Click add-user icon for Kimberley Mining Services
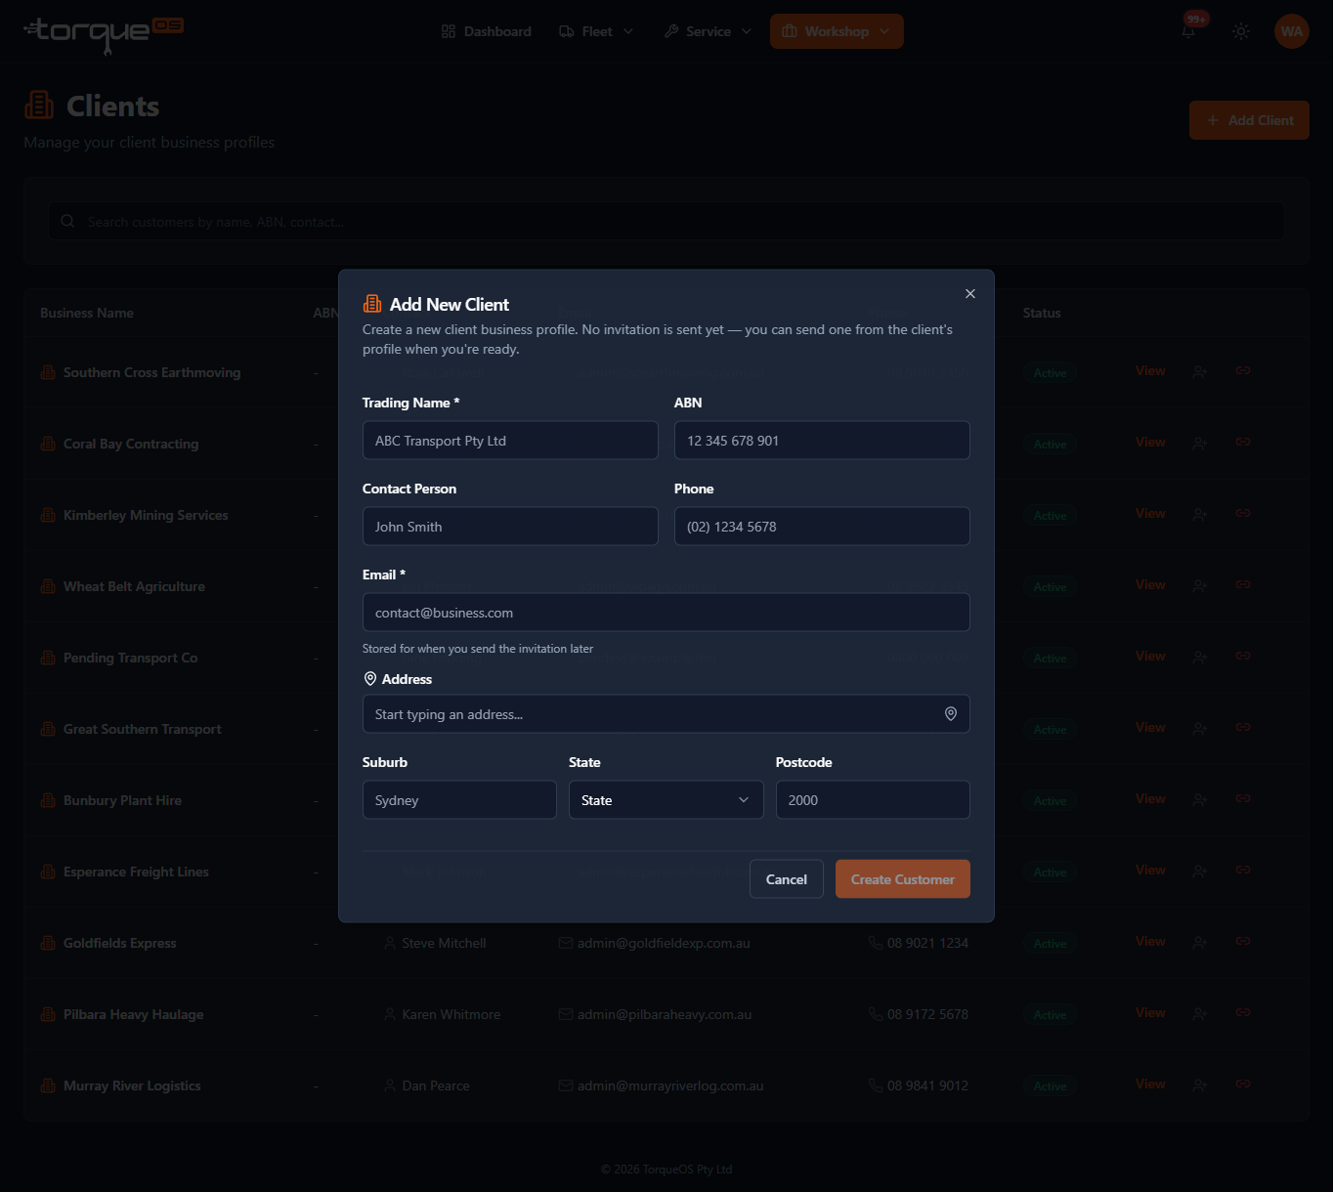 pos(1199,514)
